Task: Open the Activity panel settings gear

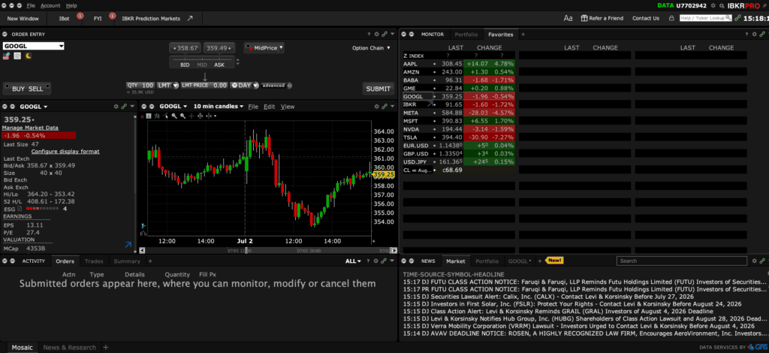Action: click(x=377, y=261)
